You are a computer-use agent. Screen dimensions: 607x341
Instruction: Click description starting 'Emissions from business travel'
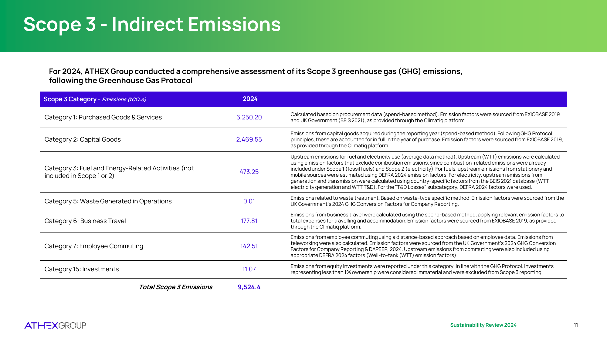(427, 221)
